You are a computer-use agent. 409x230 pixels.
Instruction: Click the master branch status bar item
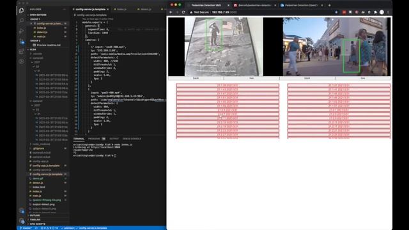click(x=26, y=228)
